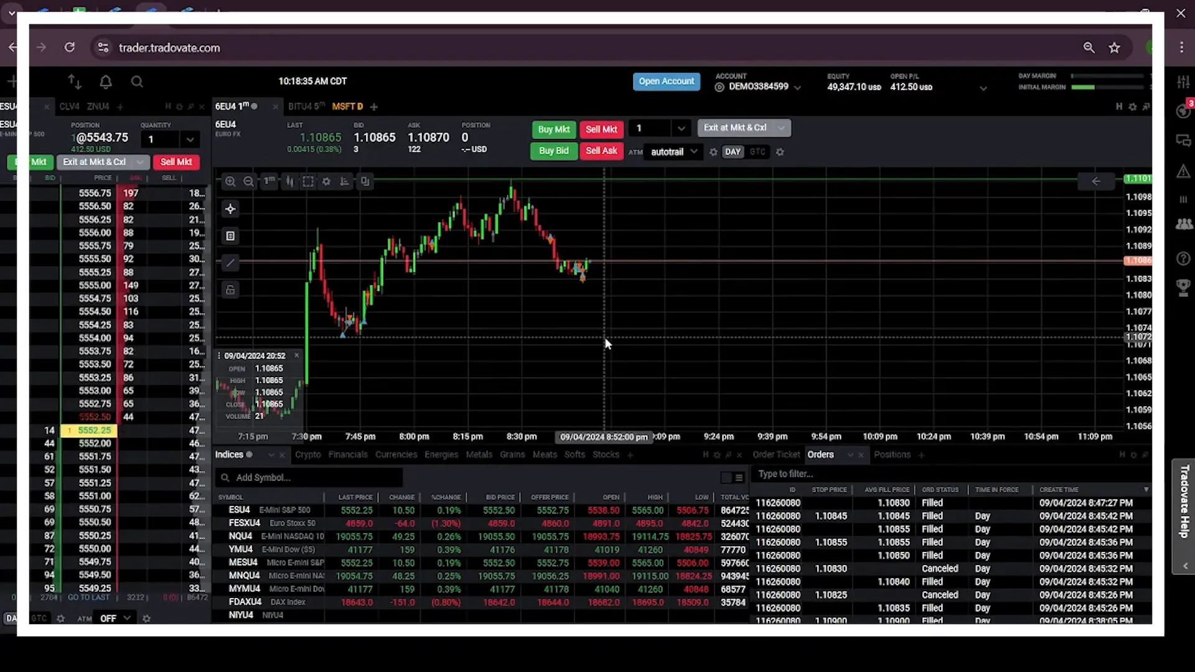
Task: Open the trophy icon in right sidebar
Action: 1183,287
